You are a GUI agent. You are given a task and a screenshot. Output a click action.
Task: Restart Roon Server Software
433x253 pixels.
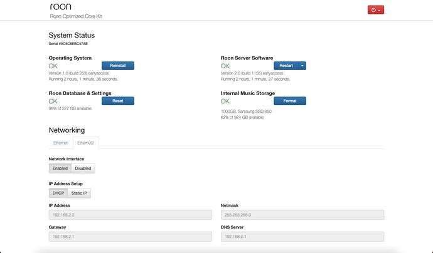pyautogui.click(x=286, y=66)
